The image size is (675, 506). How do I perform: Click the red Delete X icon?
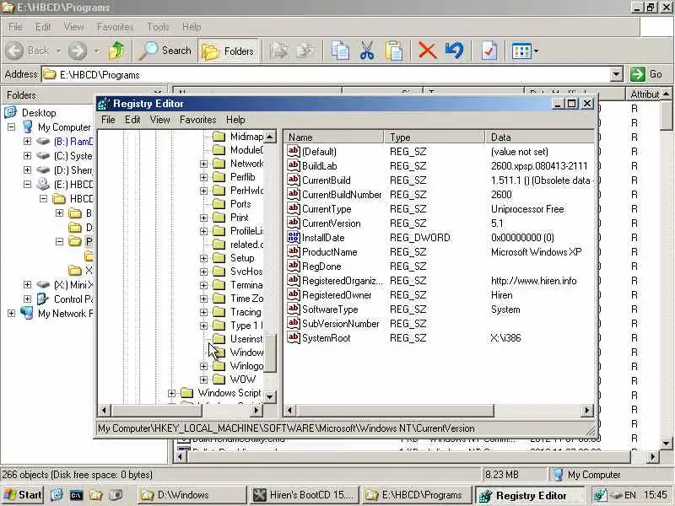pos(427,51)
